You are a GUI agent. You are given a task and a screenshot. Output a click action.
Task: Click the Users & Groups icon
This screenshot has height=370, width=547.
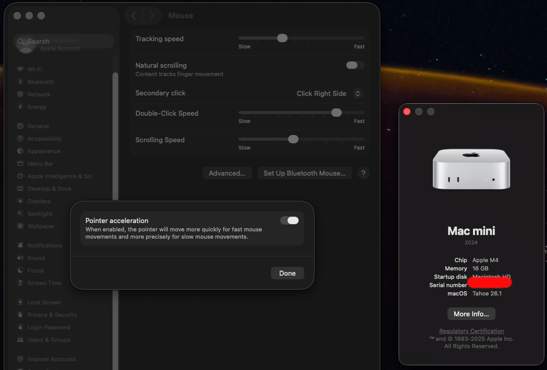pos(20,340)
